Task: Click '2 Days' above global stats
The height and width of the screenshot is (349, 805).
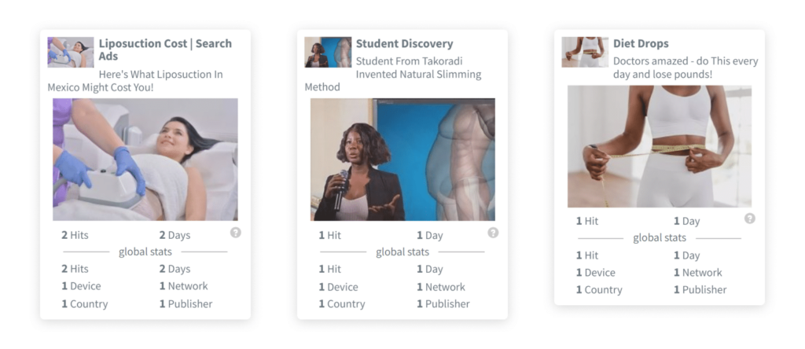Action: (x=175, y=235)
